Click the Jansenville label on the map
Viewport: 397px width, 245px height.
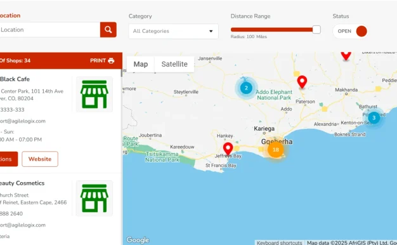tap(210, 58)
